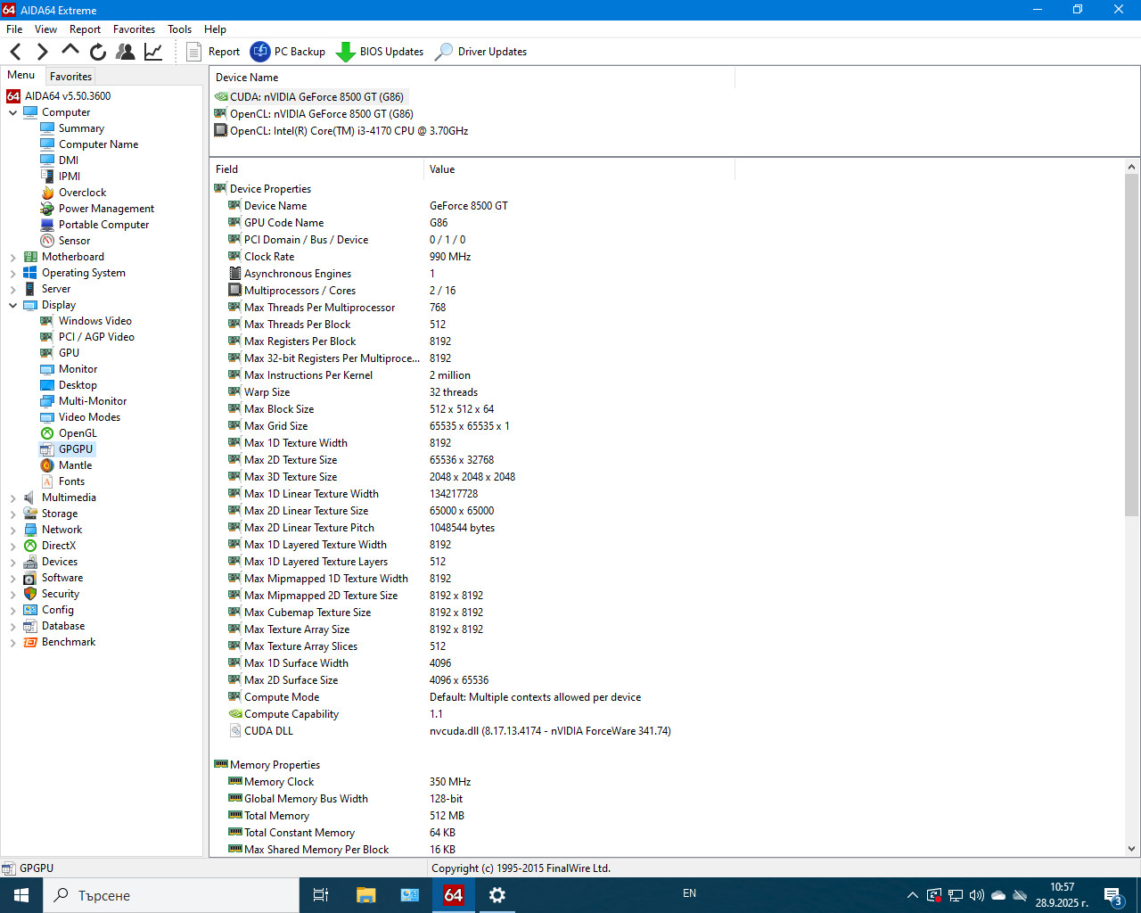Switch to the Menu tab in sidebar
Image resolution: width=1141 pixels, height=913 pixels.
pos(21,75)
